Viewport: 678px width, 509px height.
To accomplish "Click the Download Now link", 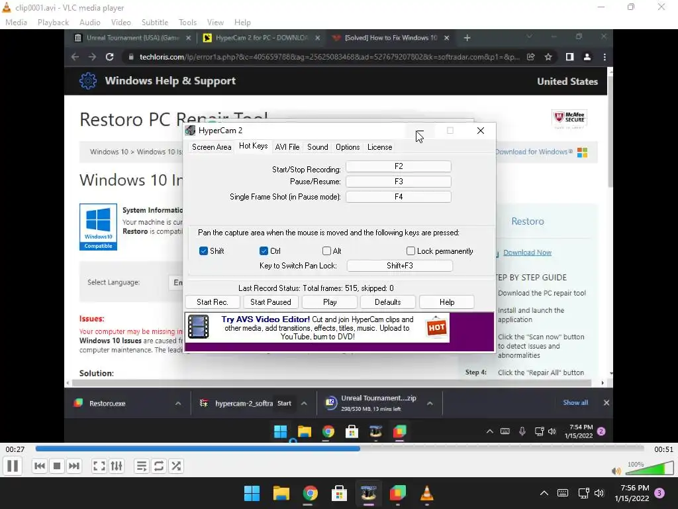I will point(527,253).
